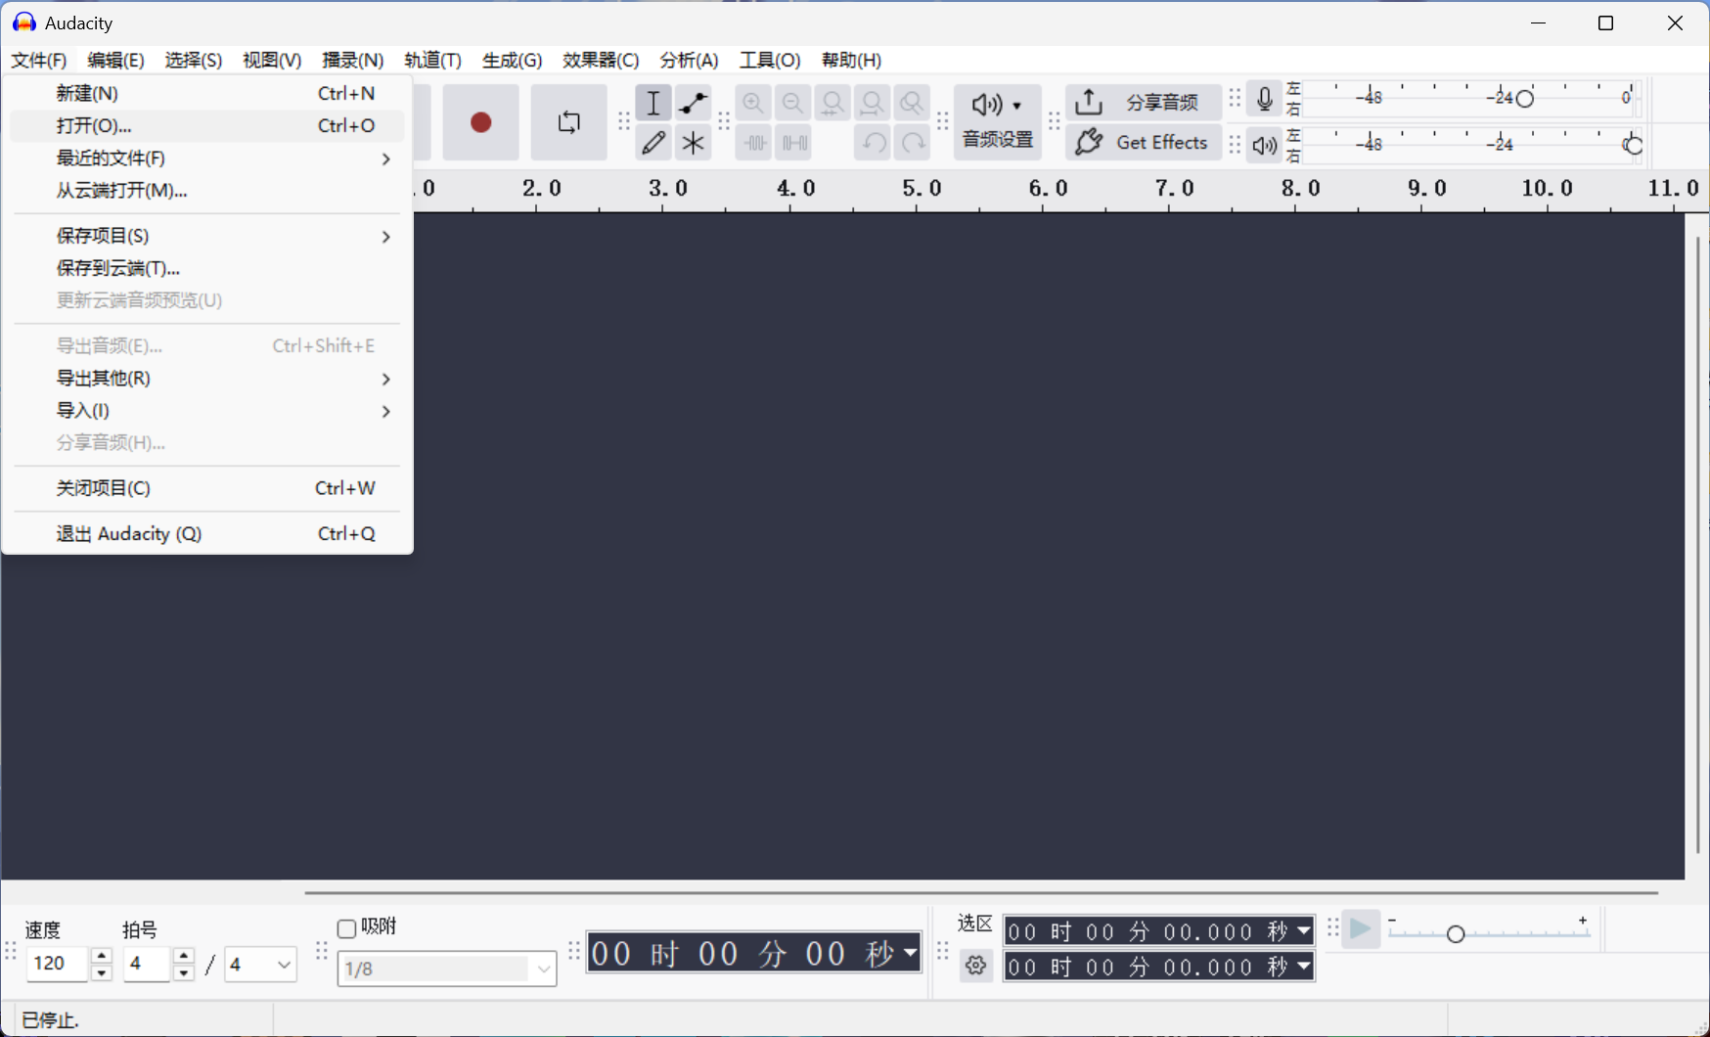The width and height of the screenshot is (1710, 1037).
Task: Click the Zoom In magnifier icon
Action: coord(753,103)
